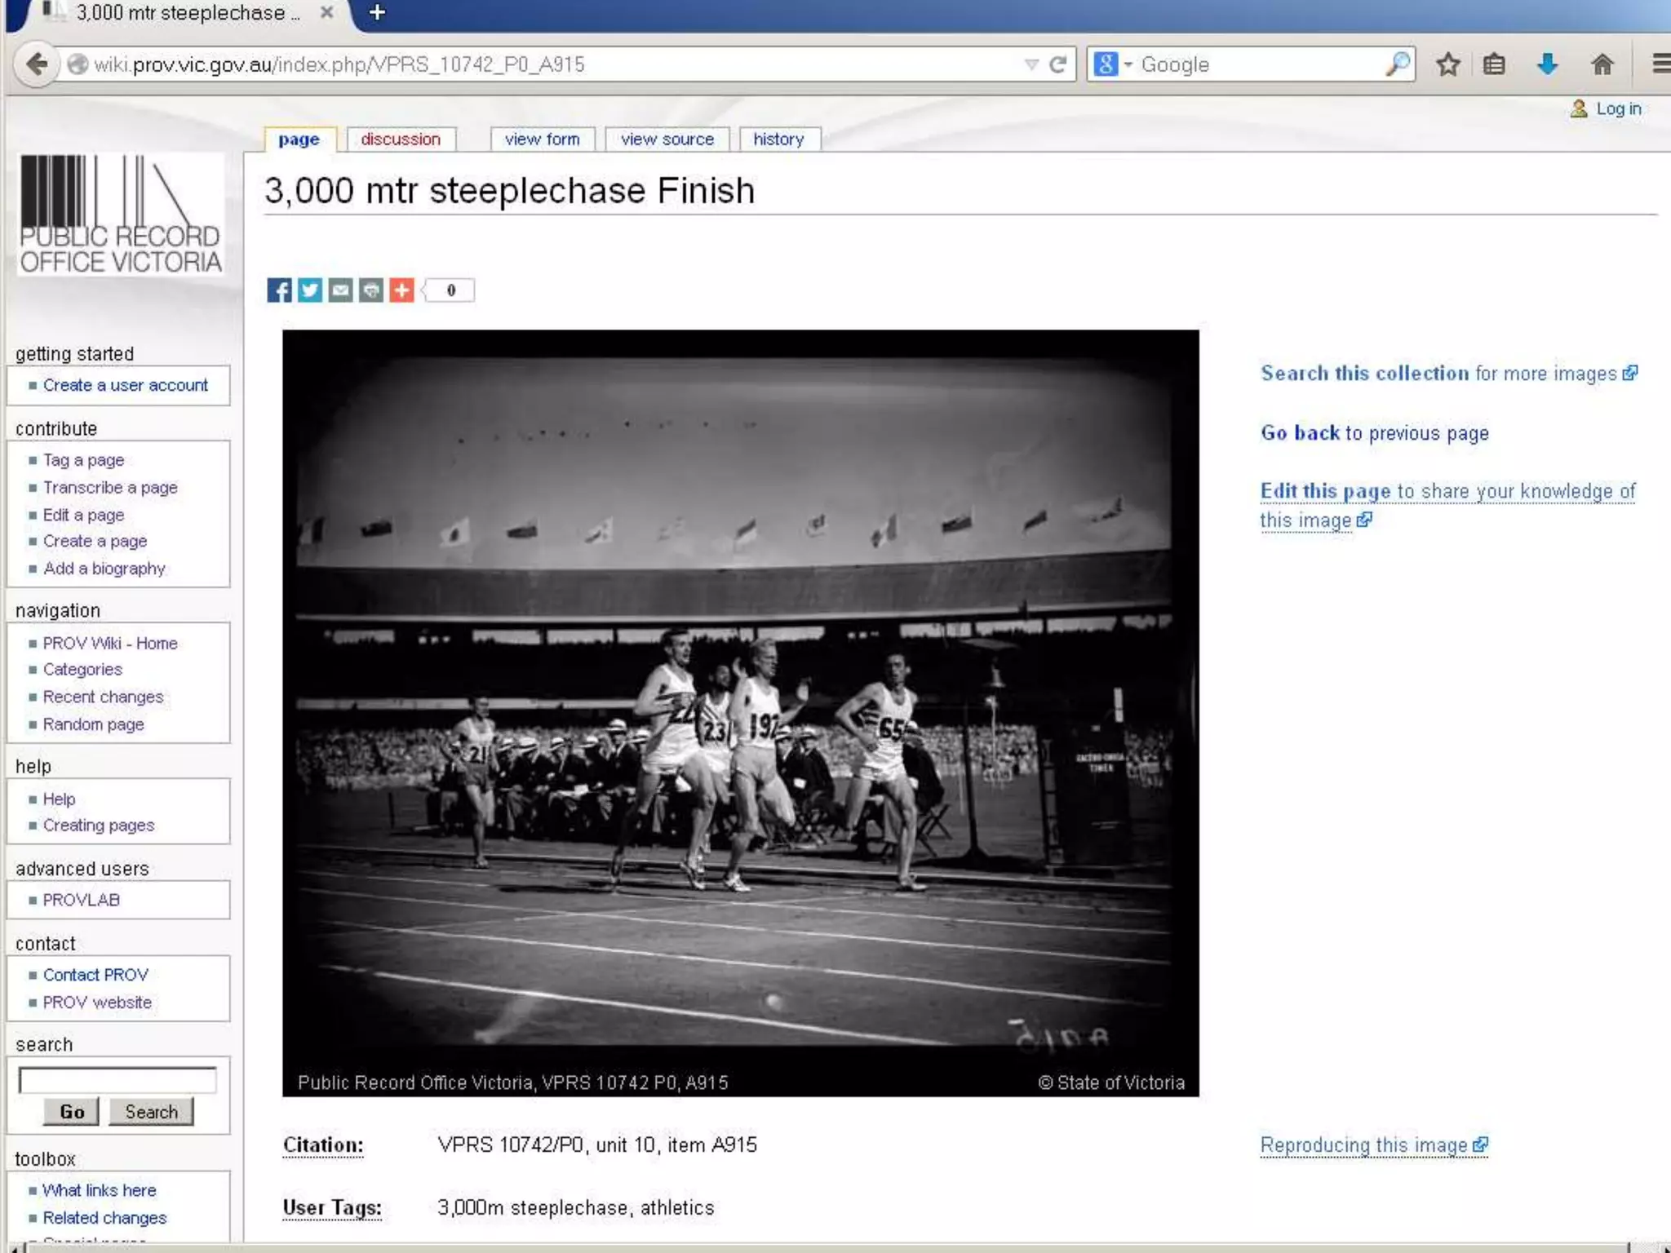Share the page on Facebook
This screenshot has height=1253, width=1671.
pos(279,290)
